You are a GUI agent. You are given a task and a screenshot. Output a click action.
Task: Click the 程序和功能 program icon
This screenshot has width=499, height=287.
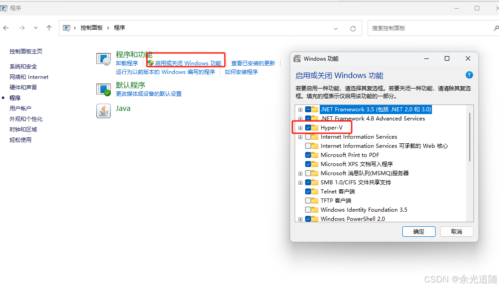(104, 58)
